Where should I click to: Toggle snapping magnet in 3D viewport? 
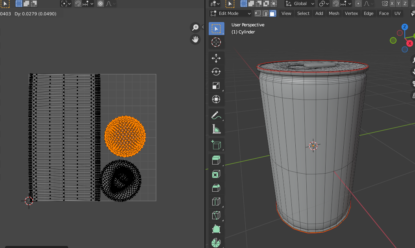coord(336,4)
